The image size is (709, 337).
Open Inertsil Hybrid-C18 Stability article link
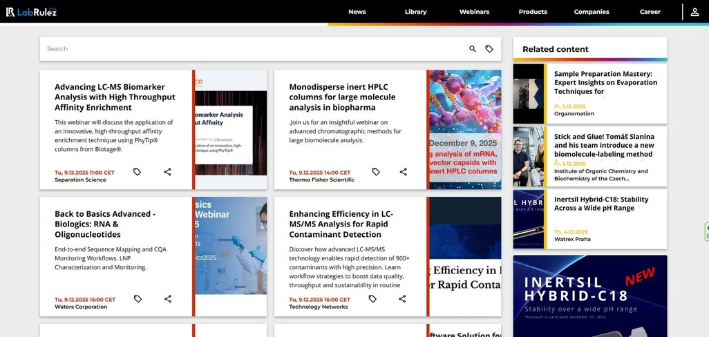click(x=601, y=203)
